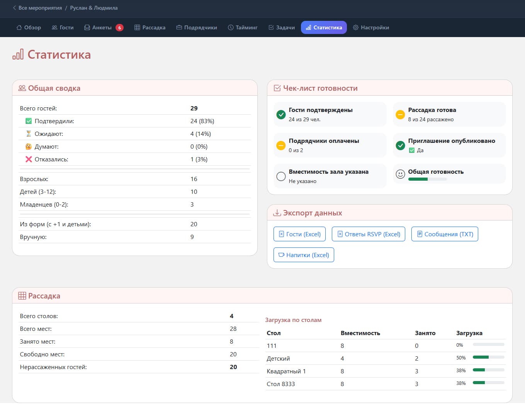Click the checklist icon in Чек-лист готовности header
The width and height of the screenshot is (525, 410).
click(x=277, y=88)
